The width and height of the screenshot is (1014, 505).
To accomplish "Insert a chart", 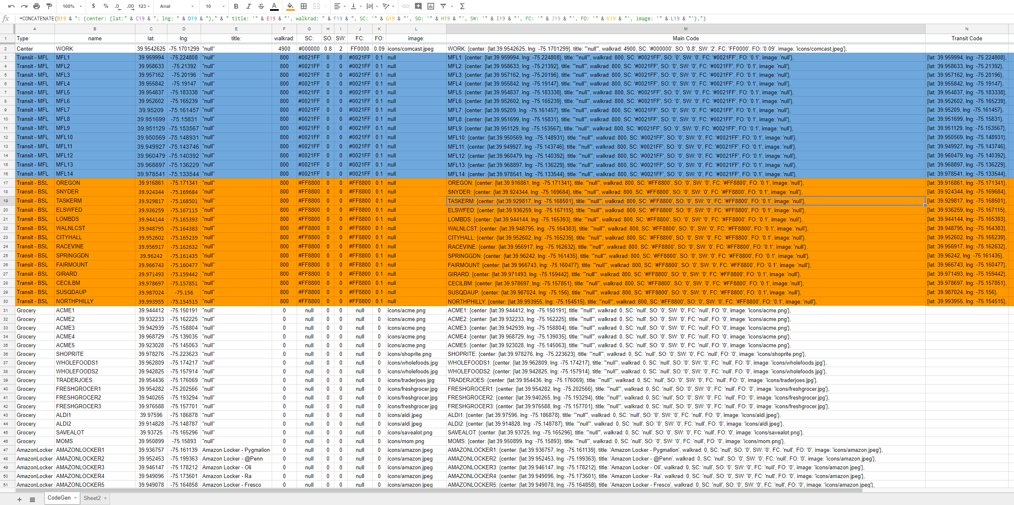I will pos(431,6).
